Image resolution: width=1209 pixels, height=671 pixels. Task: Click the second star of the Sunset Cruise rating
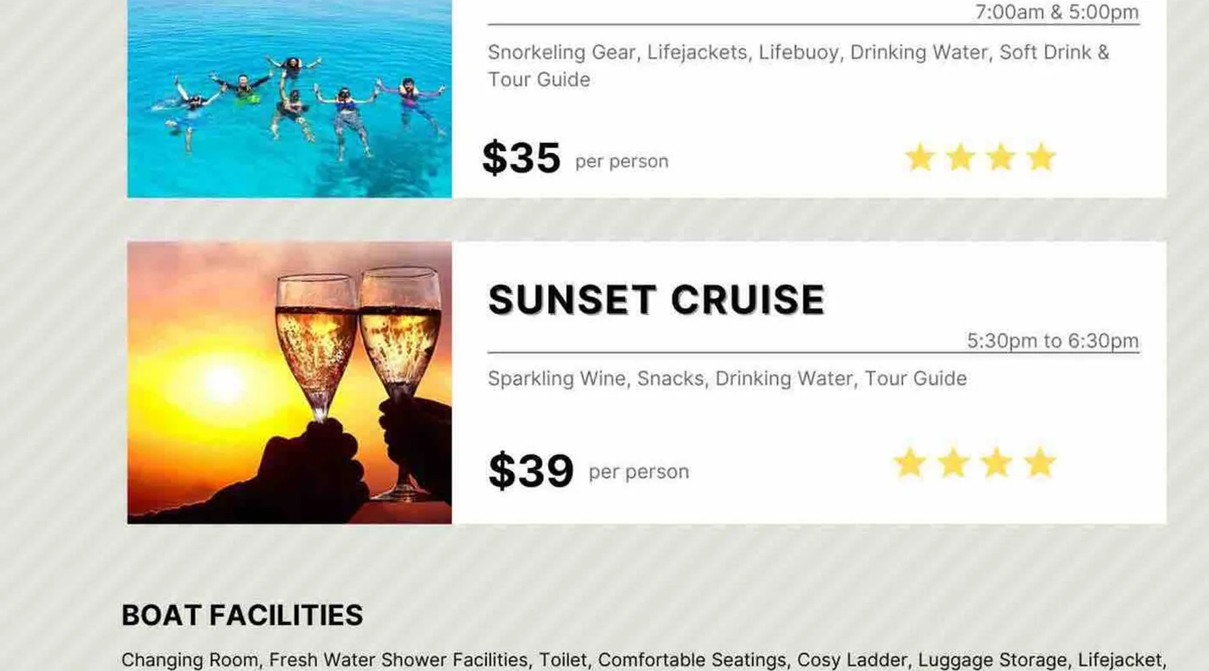pyautogui.click(x=953, y=463)
